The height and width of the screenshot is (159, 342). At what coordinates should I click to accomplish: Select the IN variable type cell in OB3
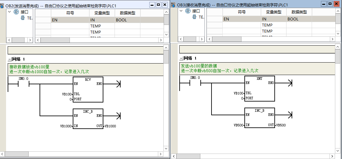pyautogui.click(x=273, y=19)
